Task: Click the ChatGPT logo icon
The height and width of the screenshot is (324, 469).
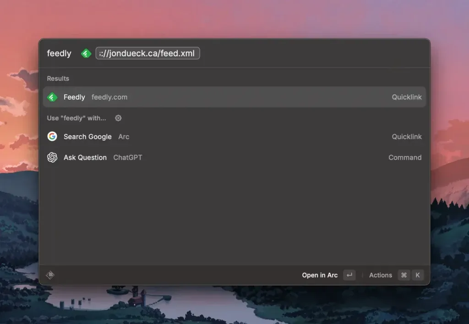Action: click(x=52, y=157)
